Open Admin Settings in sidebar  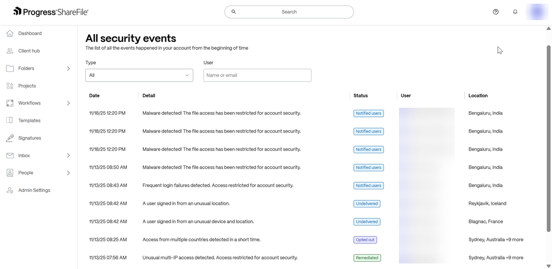pos(34,190)
